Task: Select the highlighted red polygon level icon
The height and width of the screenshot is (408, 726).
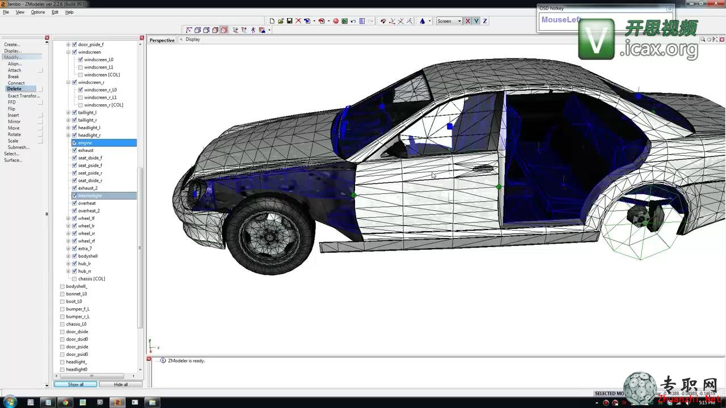Action: click(x=223, y=30)
